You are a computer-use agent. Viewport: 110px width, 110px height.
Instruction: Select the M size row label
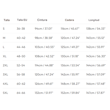4,38
